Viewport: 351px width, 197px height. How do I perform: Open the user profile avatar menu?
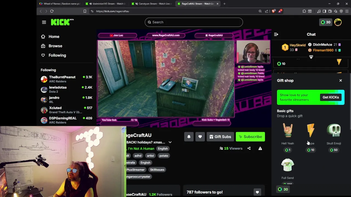[338, 22]
